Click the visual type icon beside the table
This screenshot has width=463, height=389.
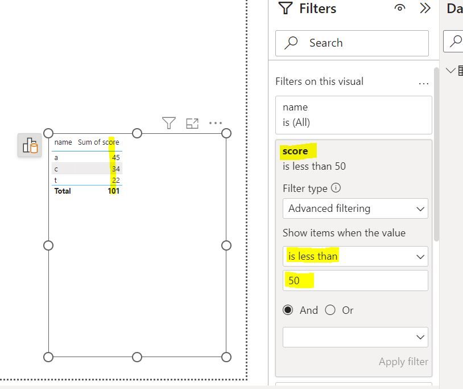pyautogui.click(x=30, y=145)
